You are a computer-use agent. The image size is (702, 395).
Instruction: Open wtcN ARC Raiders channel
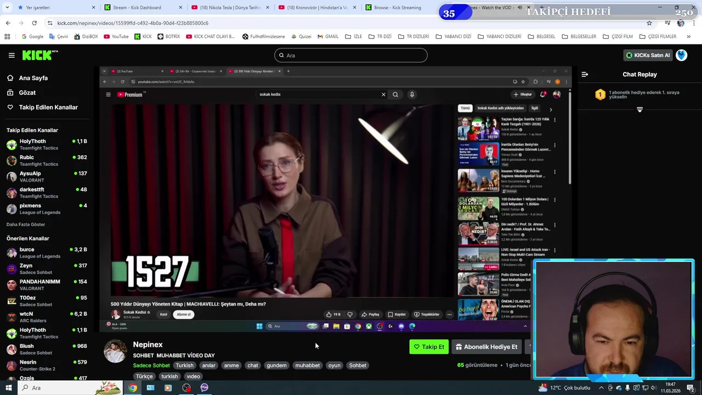coord(47,317)
